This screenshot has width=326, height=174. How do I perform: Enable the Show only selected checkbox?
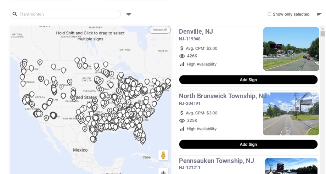269,14
